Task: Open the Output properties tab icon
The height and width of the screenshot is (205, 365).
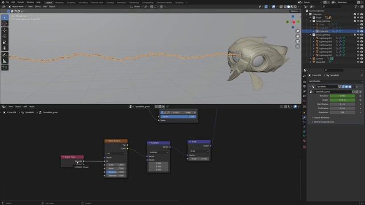Action: (304, 87)
